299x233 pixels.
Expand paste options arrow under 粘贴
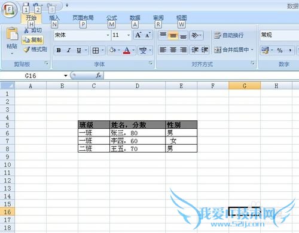click(x=12, y=54)
